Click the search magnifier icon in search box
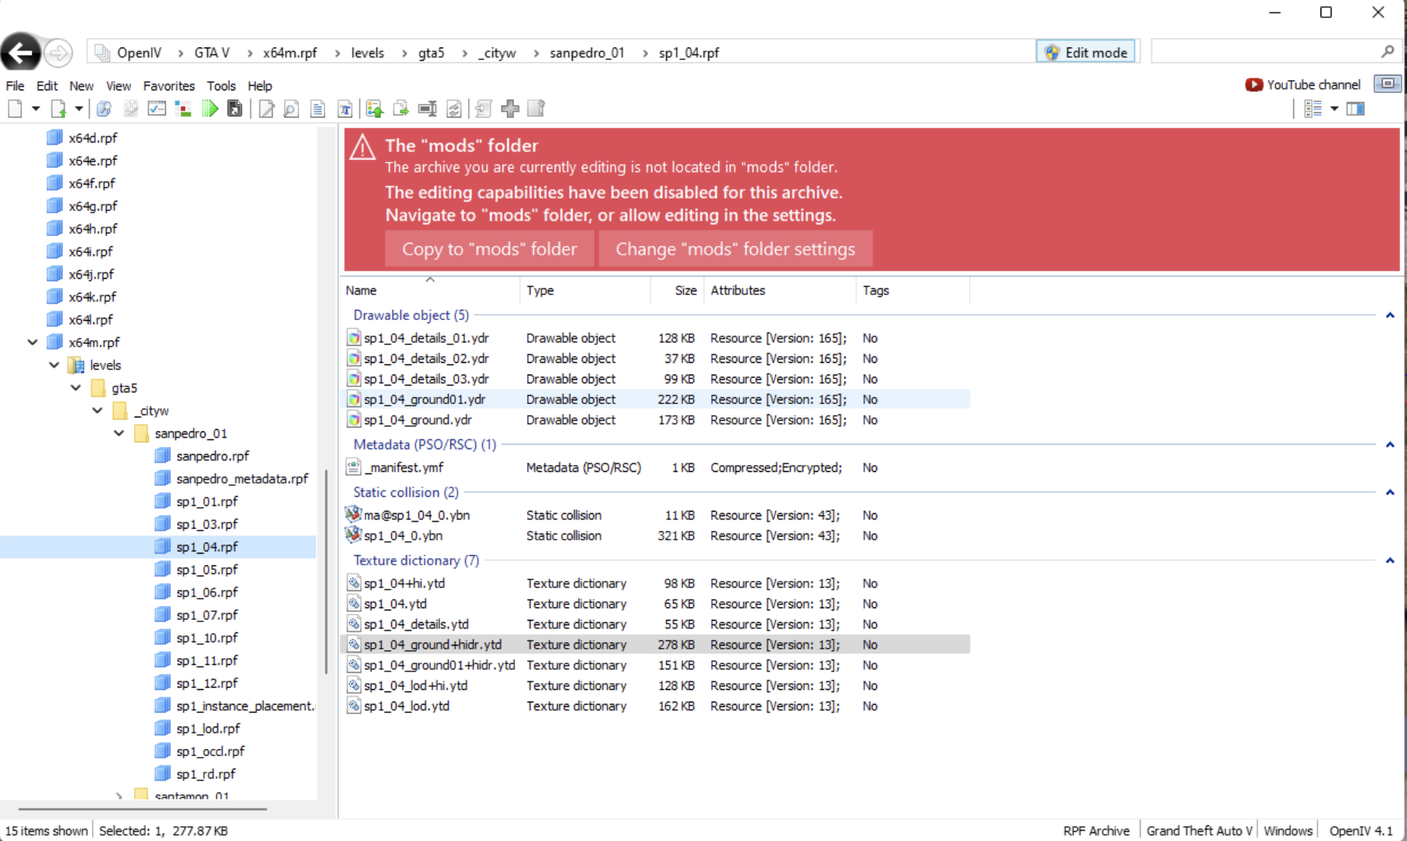This screenshot has height=841, width=1407. [x=1387, y=51]
